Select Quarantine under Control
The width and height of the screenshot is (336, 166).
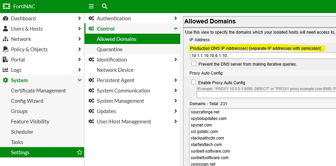pos(132,49)
